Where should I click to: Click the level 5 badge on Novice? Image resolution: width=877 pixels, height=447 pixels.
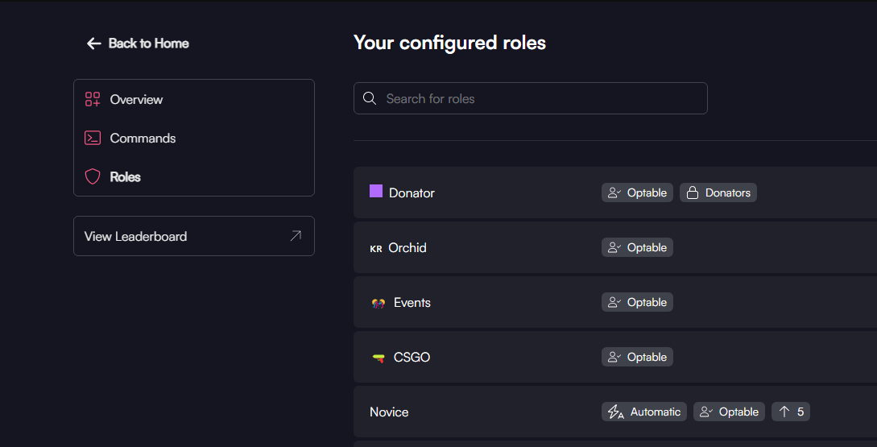pos(791,412)
